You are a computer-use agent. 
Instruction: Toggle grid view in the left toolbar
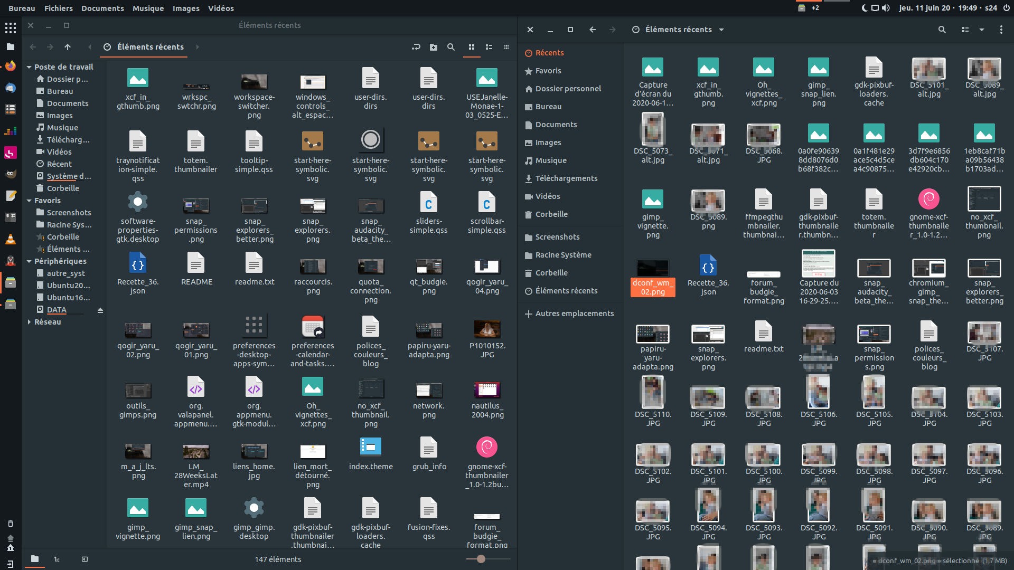point(471,47)
